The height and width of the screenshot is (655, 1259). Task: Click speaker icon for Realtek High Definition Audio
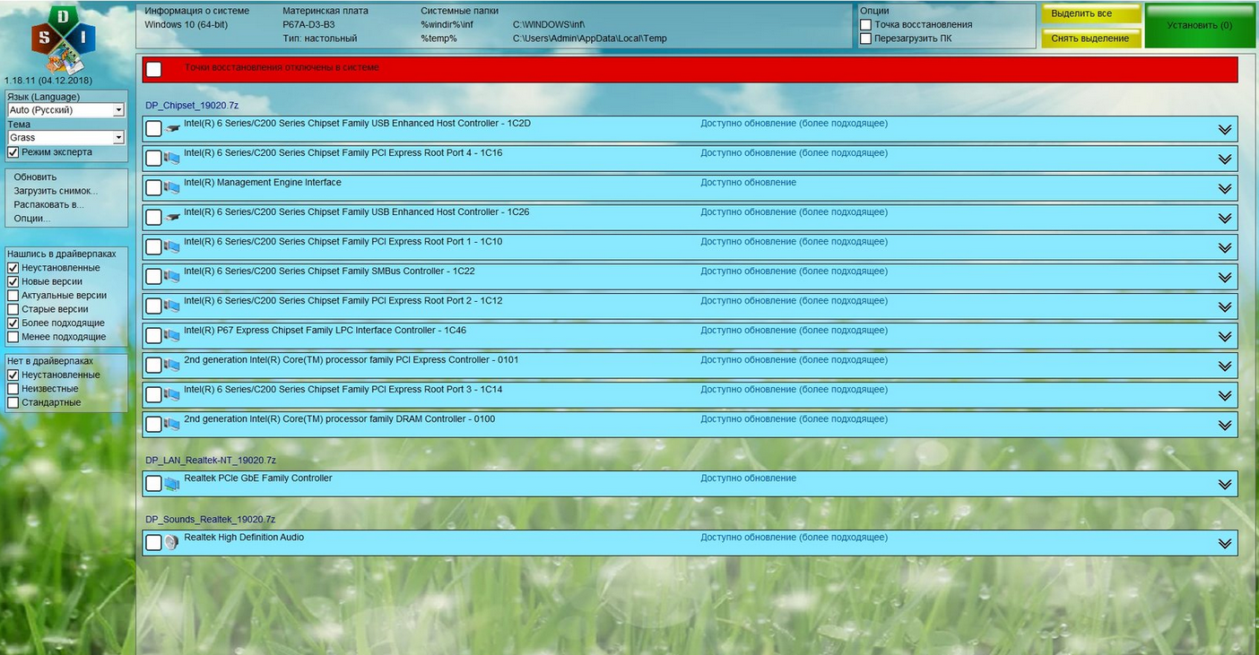[x=172, y=543]
